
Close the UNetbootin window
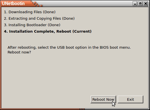pyautogui.click(x=146, y=4)
